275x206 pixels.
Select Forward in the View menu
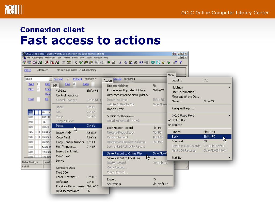[199, 141]
